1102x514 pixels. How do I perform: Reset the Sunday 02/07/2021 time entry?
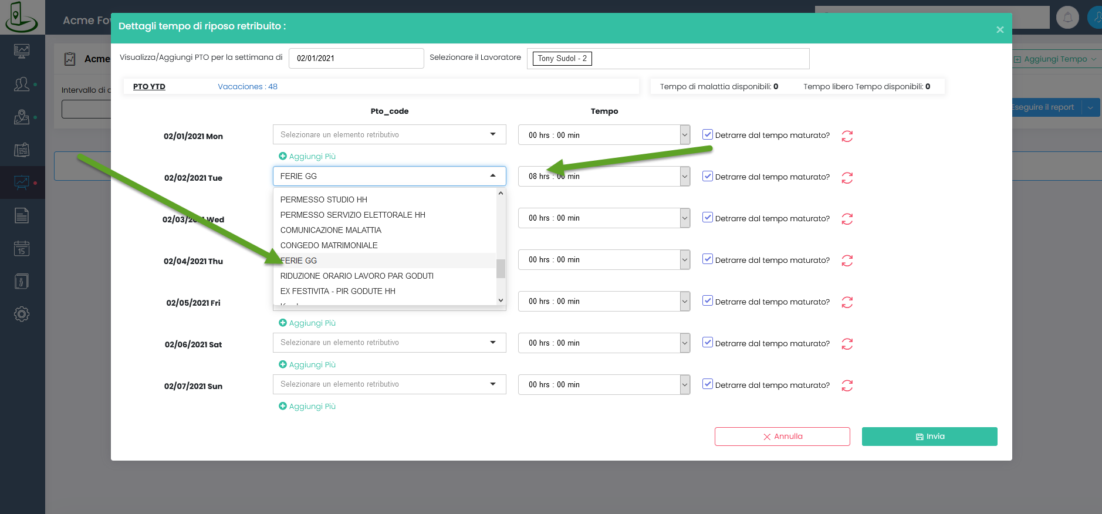[847, 386]
